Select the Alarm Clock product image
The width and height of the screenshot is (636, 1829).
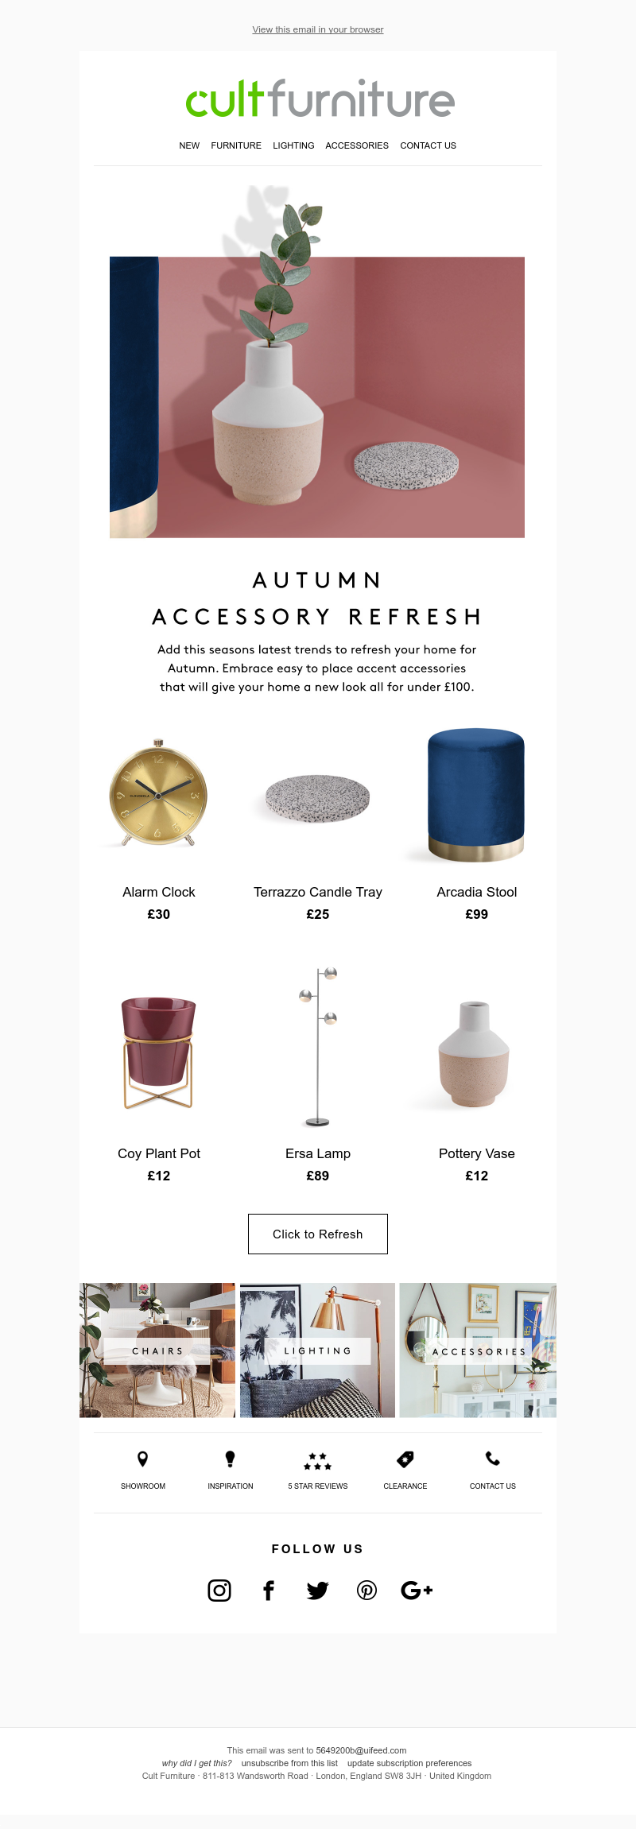click(158, 792)
